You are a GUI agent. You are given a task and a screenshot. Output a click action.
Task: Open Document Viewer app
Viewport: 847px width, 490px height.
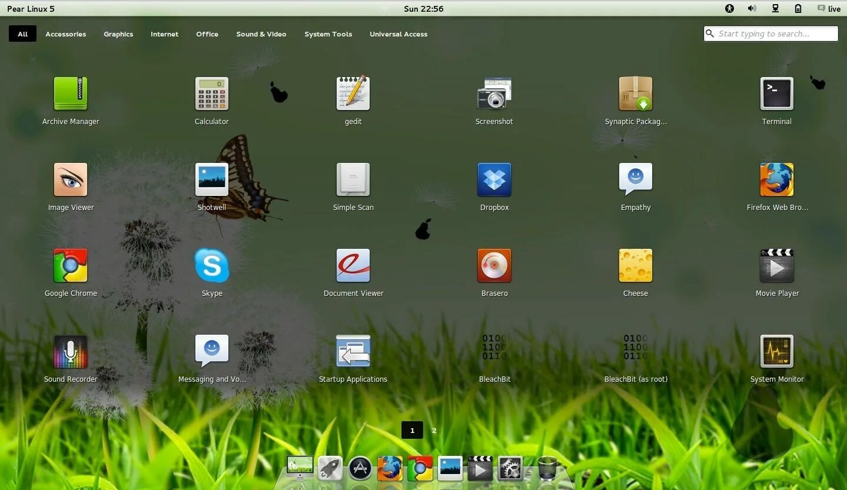click(x=353, y=266)
